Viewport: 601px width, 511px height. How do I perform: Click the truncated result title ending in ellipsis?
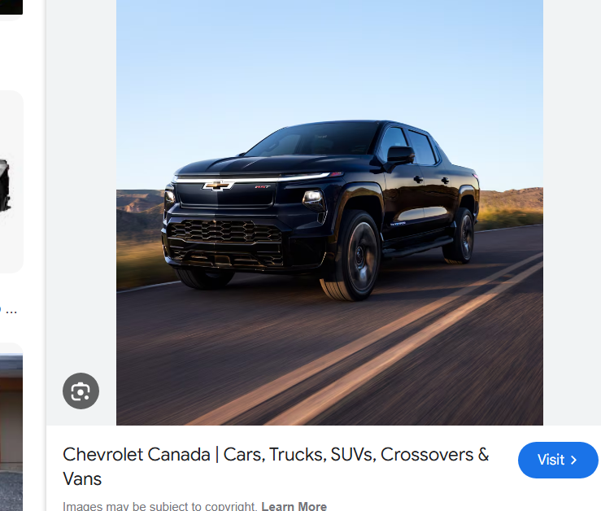[x=8, y=310]
